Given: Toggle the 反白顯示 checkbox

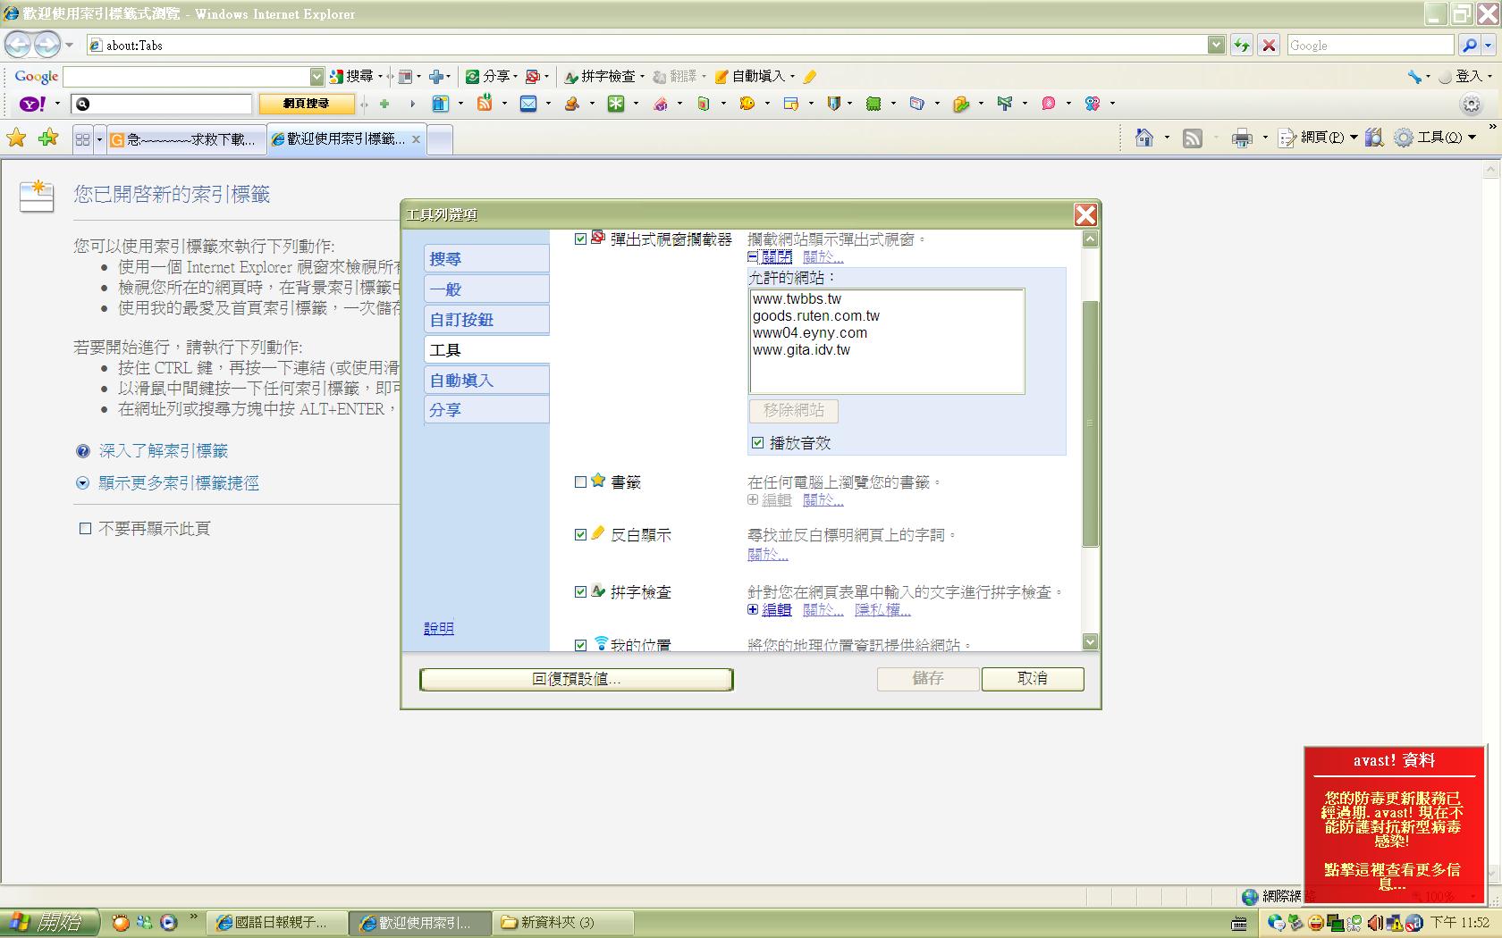Looking at the screenshot, I should 580,535.
